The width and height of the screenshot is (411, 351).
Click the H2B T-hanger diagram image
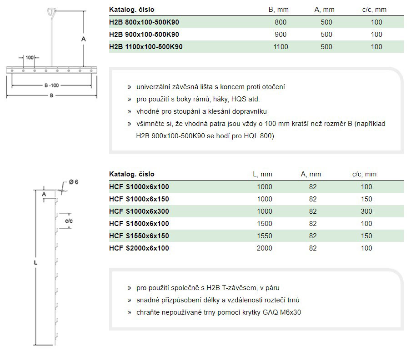click(x=52, y=54)
